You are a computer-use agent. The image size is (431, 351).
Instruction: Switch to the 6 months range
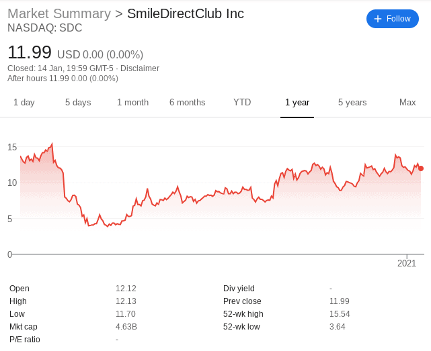point(187,103)
